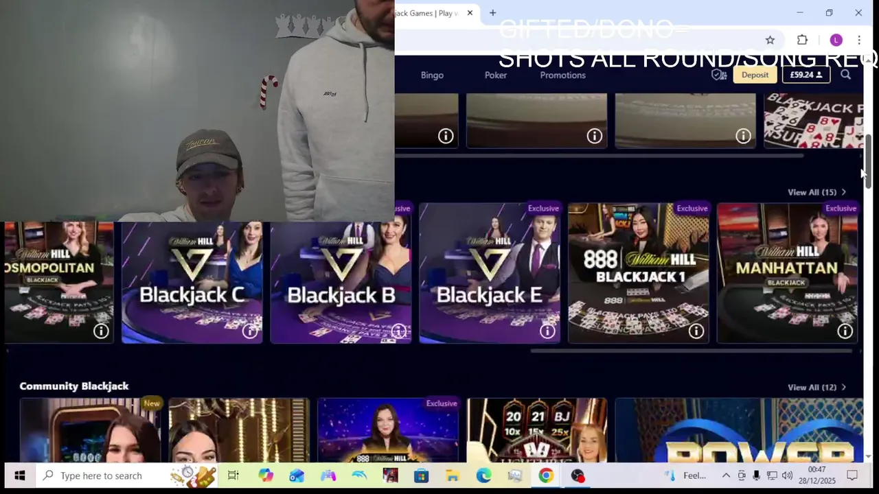
Task: Launch the Cosmopolitan Blackjack game
Action: coord(59,281)
